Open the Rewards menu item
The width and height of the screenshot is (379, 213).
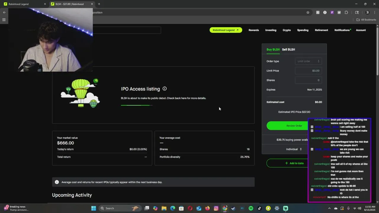254,30
